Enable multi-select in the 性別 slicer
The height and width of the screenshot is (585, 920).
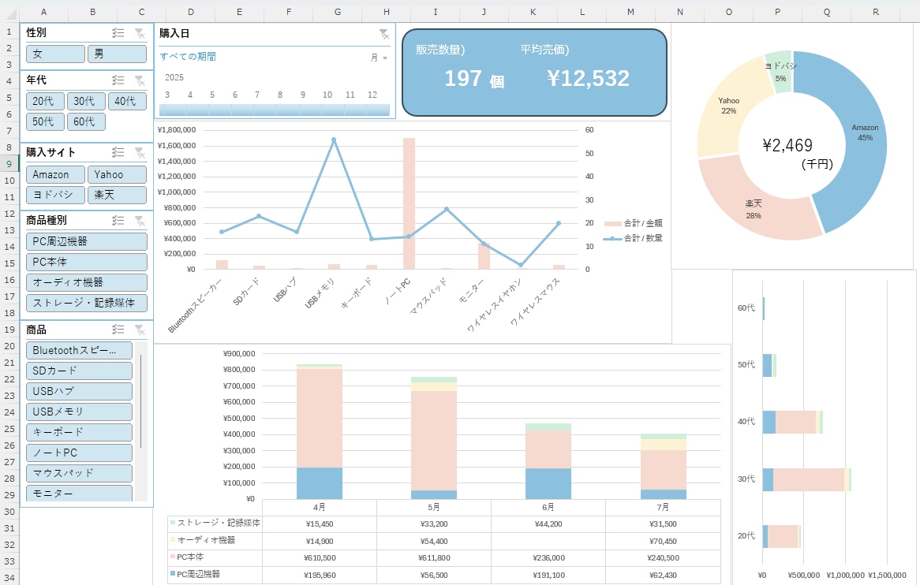118,33
